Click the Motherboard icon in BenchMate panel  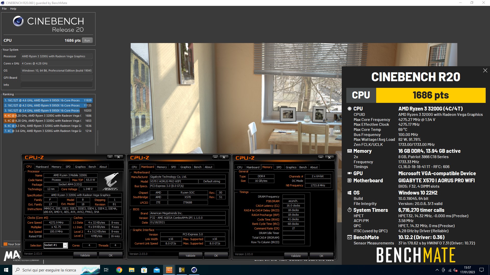coord(349,181)
